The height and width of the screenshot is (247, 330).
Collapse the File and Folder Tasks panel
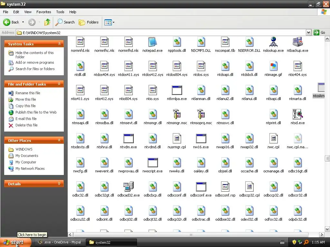tap(59, 84)
